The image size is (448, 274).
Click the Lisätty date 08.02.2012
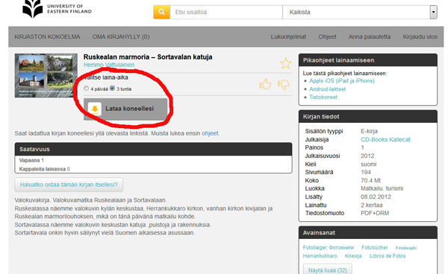point(376,197)
